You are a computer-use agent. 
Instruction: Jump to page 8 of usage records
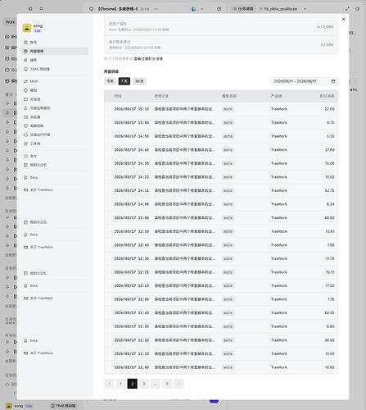pyautogui.click(x=167, y=384)
